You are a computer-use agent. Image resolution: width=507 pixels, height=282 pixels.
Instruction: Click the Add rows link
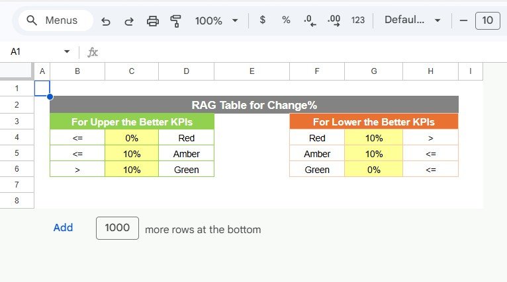coord(63,228)
